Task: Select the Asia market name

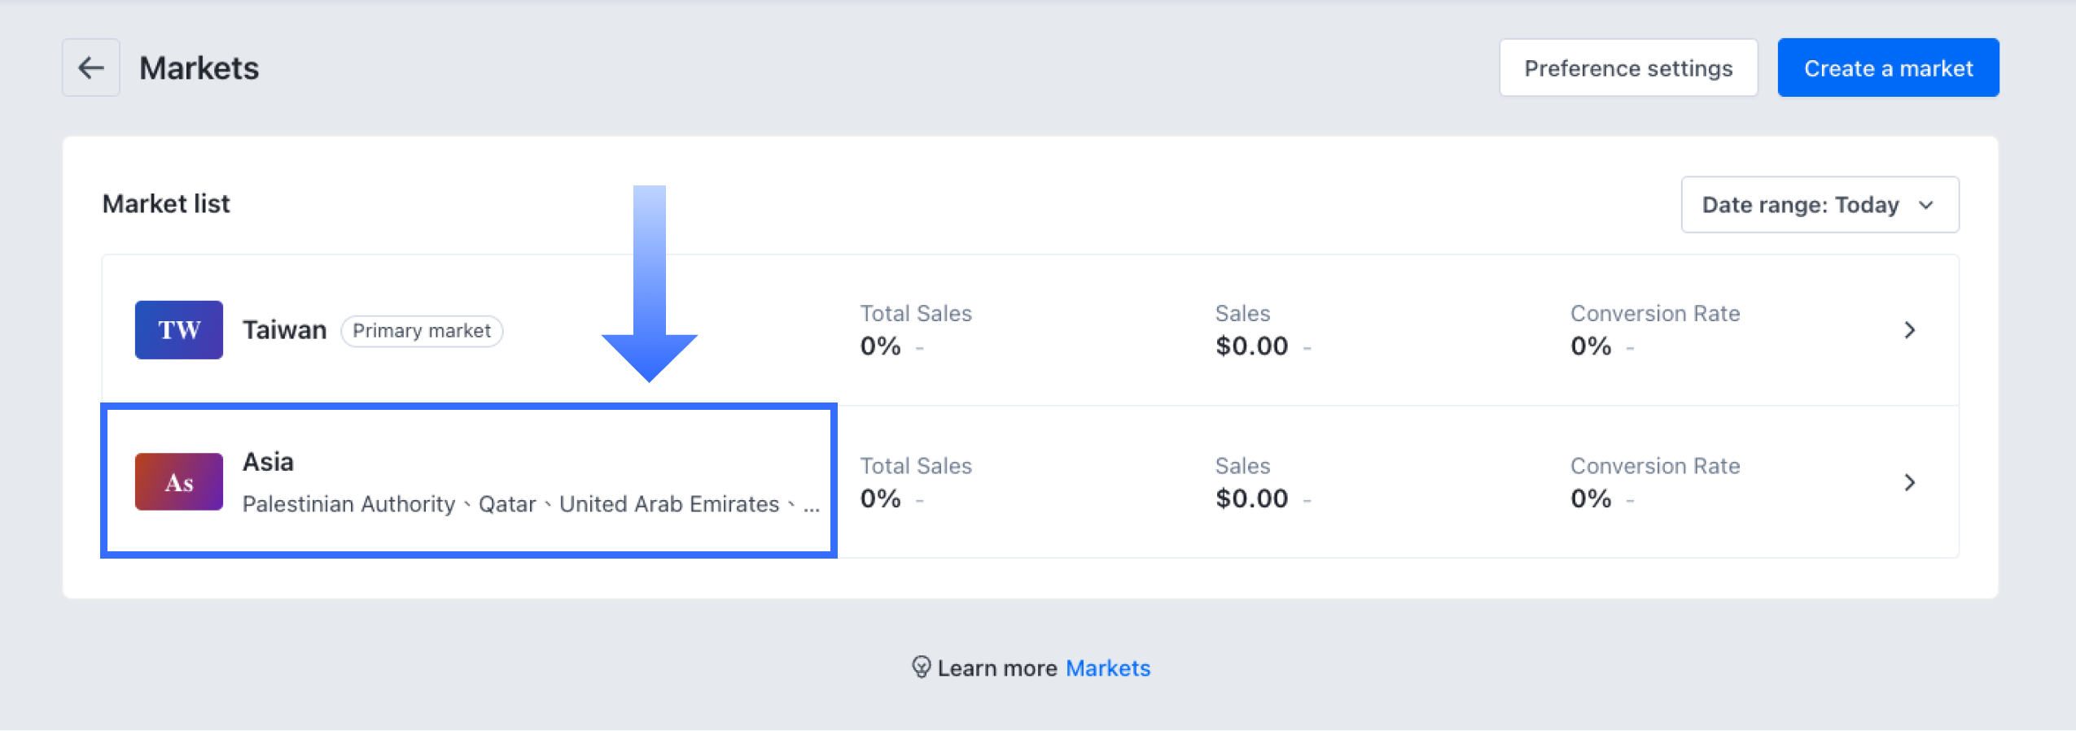Action: [268, 462]
